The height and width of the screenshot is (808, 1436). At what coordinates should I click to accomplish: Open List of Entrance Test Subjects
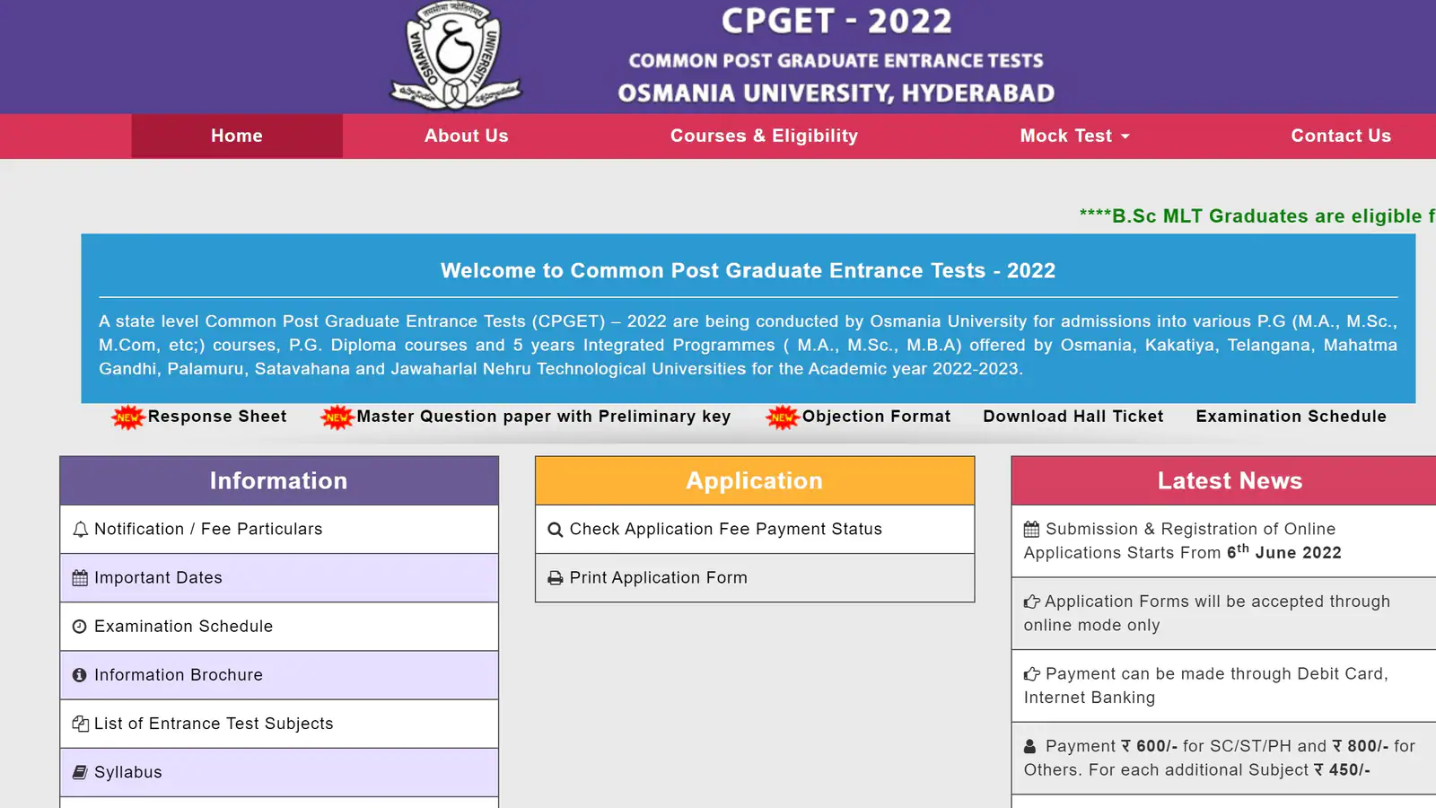pos(279,724)
